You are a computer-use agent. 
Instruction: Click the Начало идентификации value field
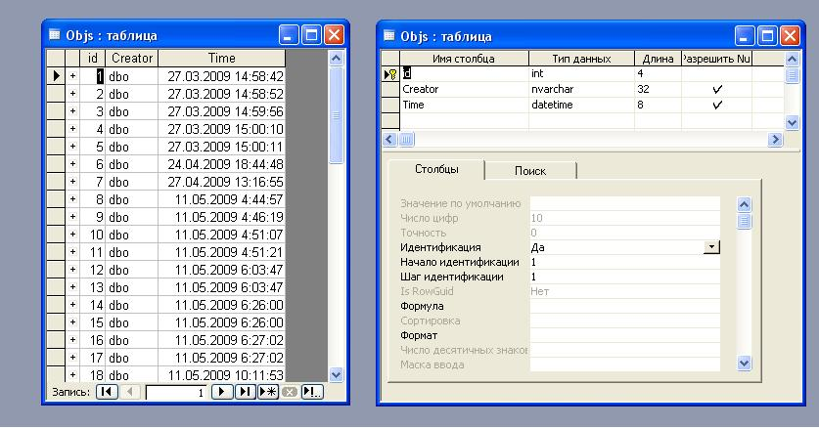[x=624, y=262]
